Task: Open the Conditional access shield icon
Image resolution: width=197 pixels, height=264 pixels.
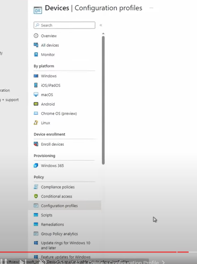Action: point(36,196)
